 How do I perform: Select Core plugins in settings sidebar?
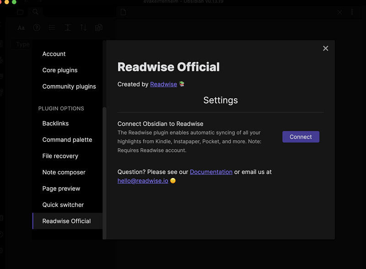(x=60, y=70)
